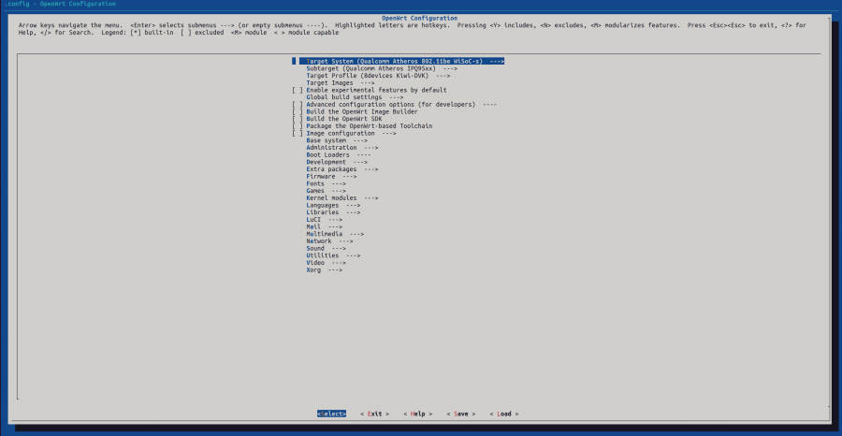Click the Load button

[x=503, y=414]
